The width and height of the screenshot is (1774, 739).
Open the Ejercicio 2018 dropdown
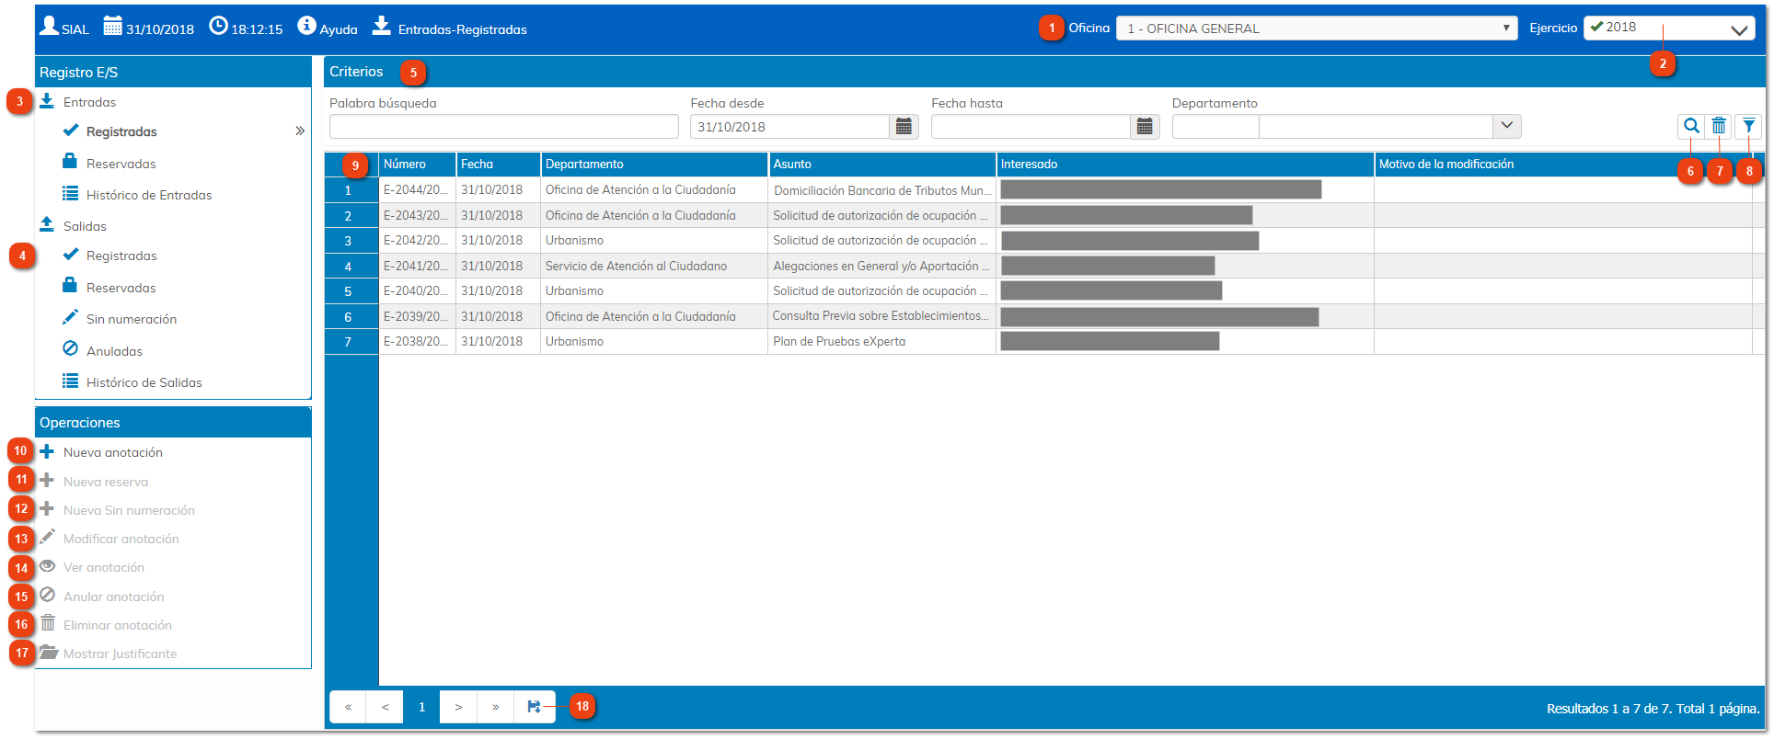click(1669, 28)
